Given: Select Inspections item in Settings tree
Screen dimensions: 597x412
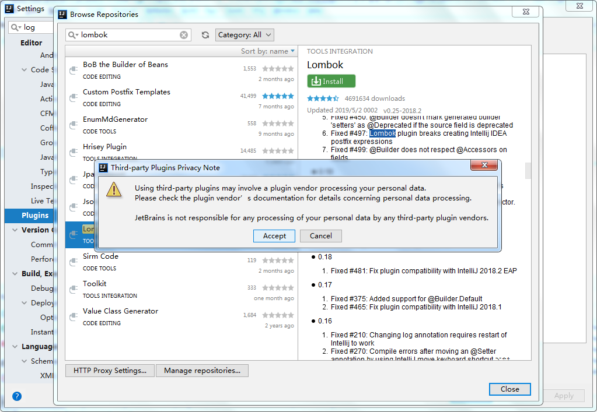Looking at the screenshot, I should pos(42,186).
